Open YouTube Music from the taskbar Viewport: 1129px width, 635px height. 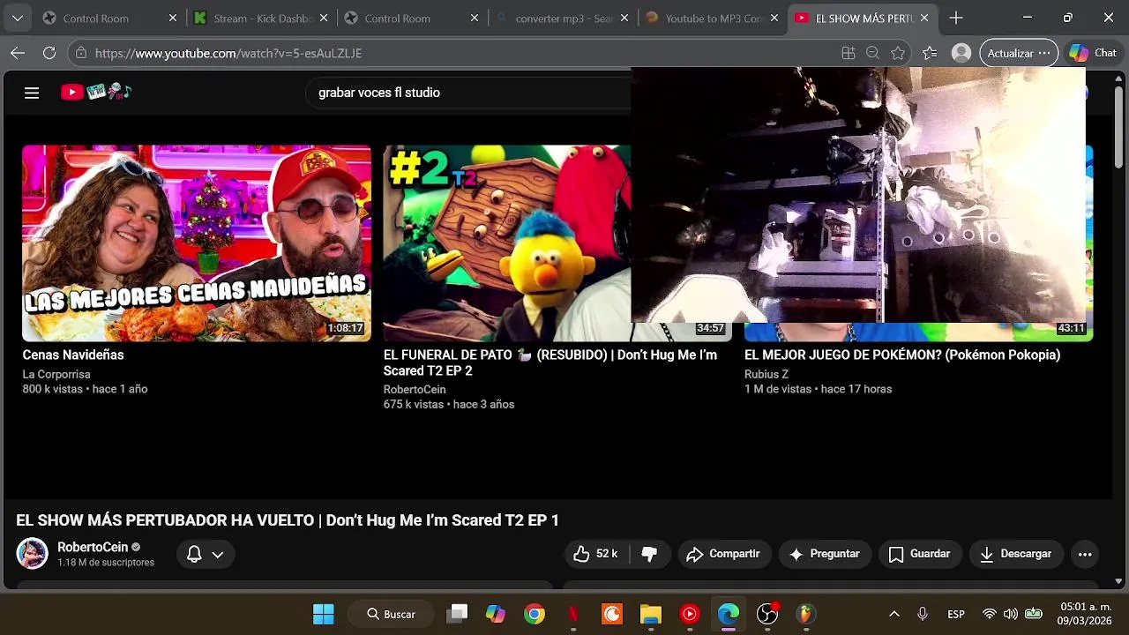[690, 614]
